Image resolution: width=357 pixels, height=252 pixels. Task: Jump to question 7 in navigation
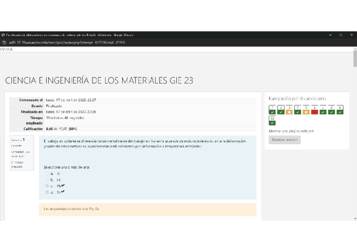(323, 110)
